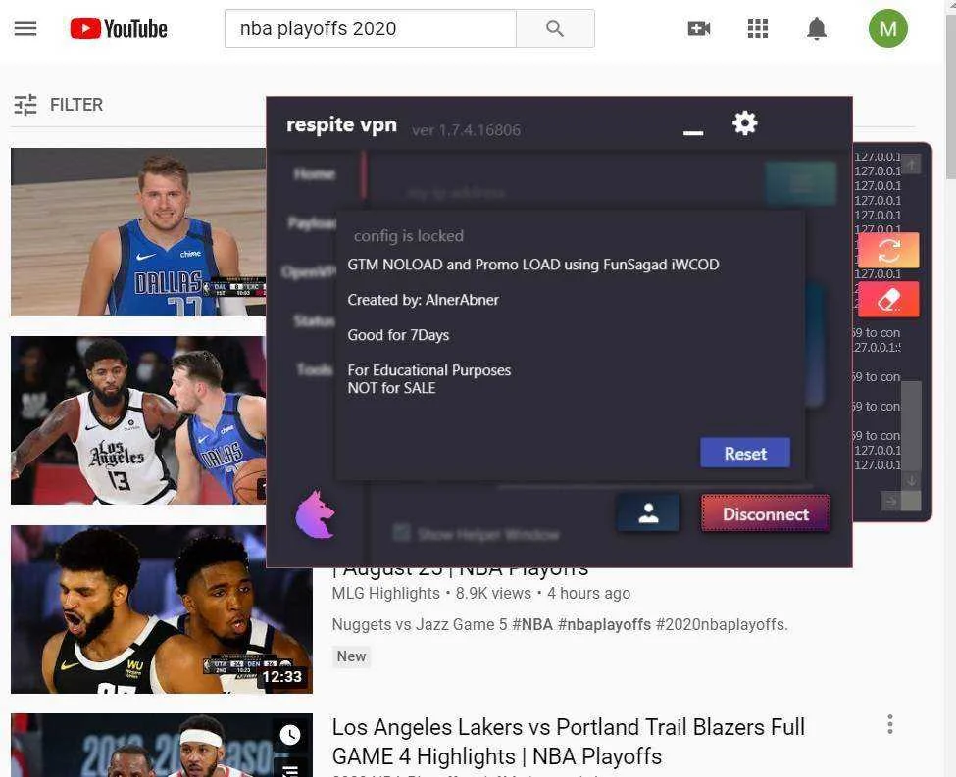Minimize the Respite VPN window
This screenshot has height=777, width=956.
[x=693, y=133]
